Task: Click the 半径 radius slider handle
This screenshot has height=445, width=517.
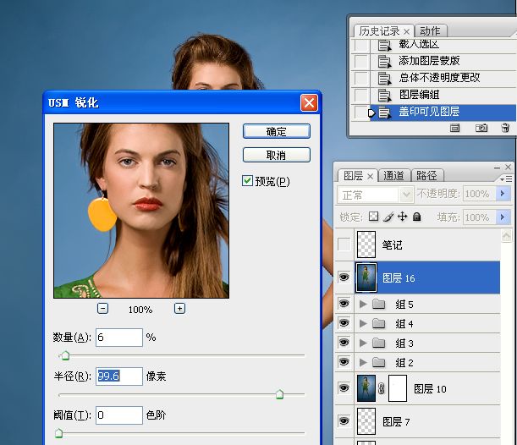Action: [279, 394]
